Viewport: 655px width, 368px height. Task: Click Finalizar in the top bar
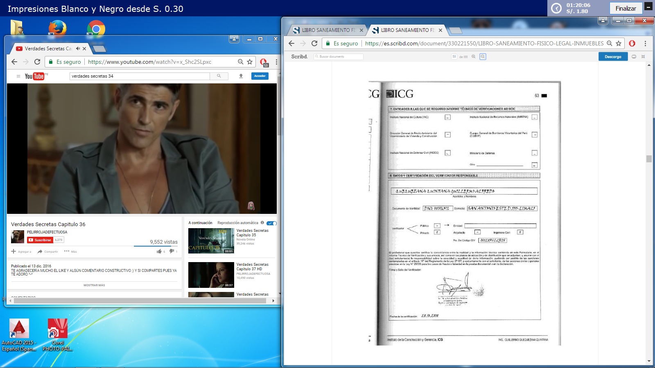pos(626,8)
